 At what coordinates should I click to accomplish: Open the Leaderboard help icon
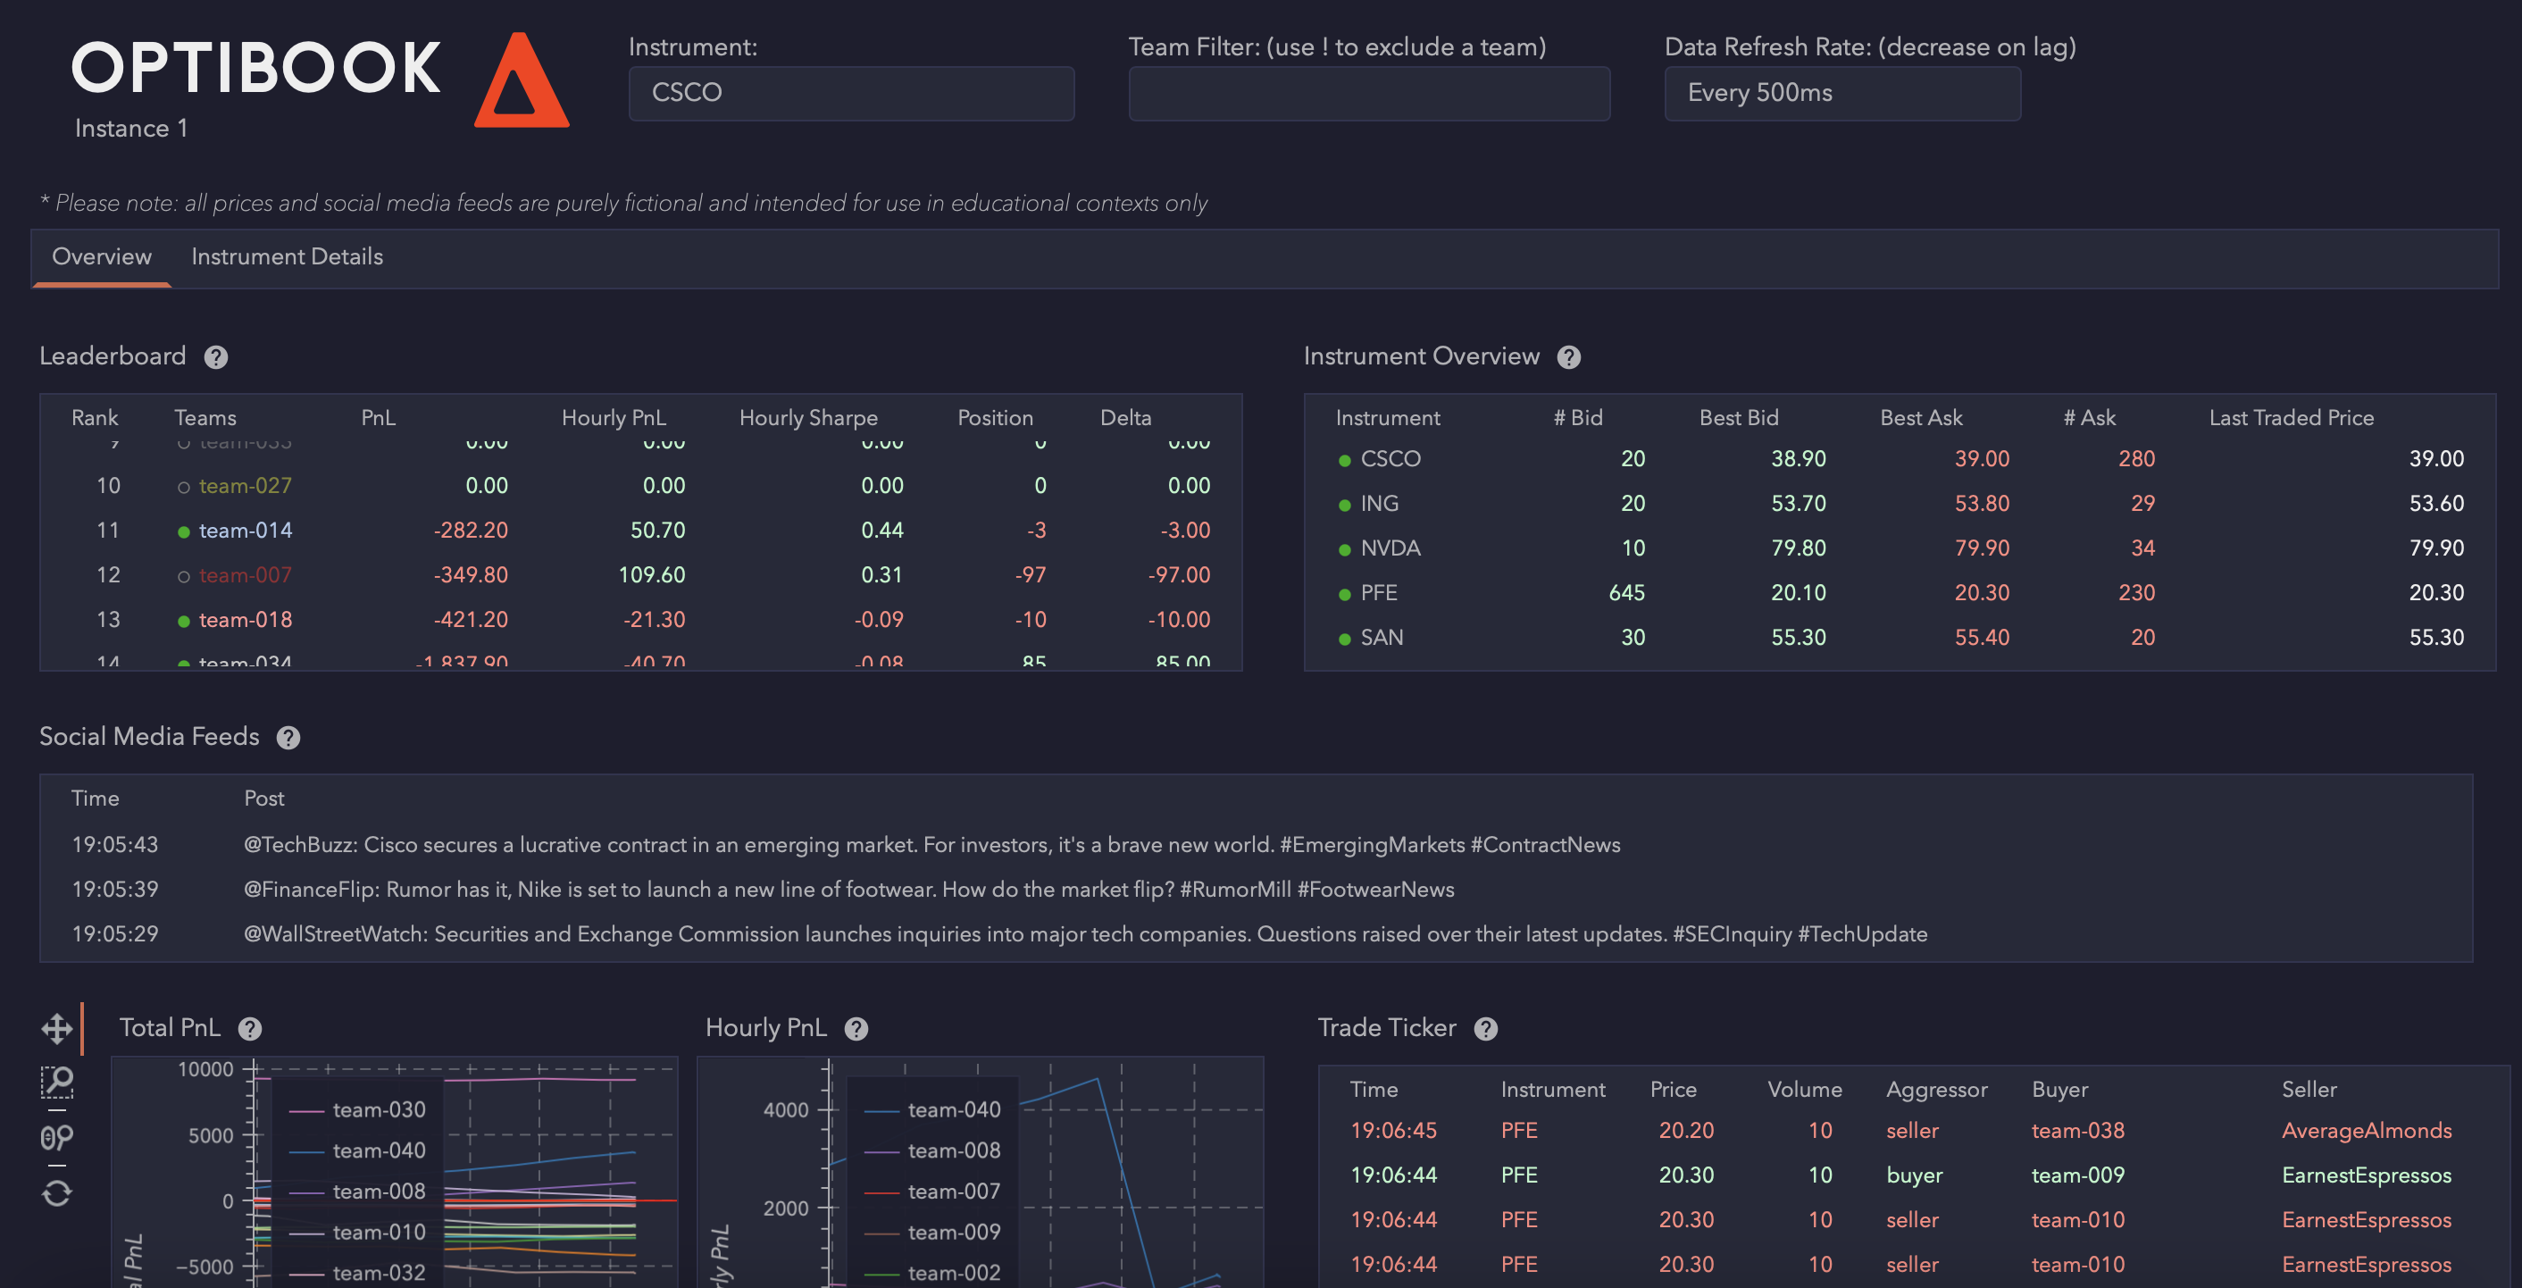[x=216, y=357]
